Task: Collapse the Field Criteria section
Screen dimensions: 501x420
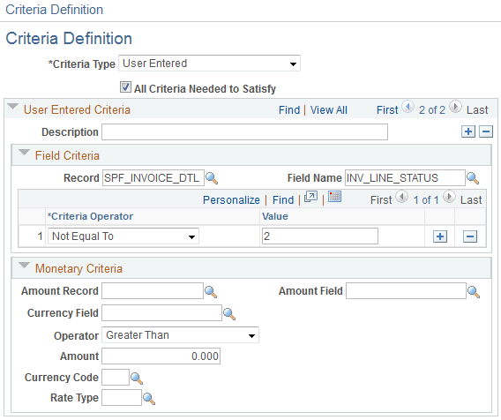Action: pyautogui.click(x=25, y=153)
